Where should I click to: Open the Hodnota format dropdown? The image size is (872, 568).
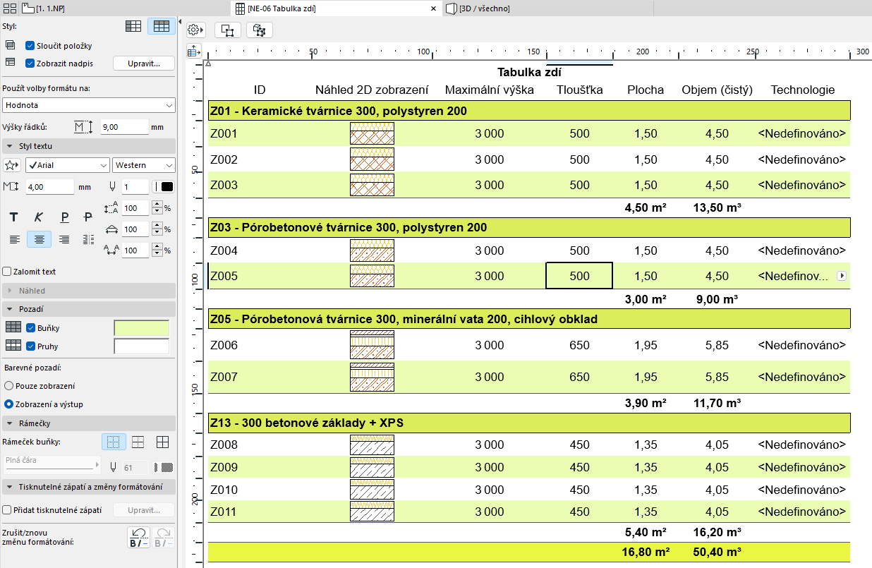[x=88, y=105]
